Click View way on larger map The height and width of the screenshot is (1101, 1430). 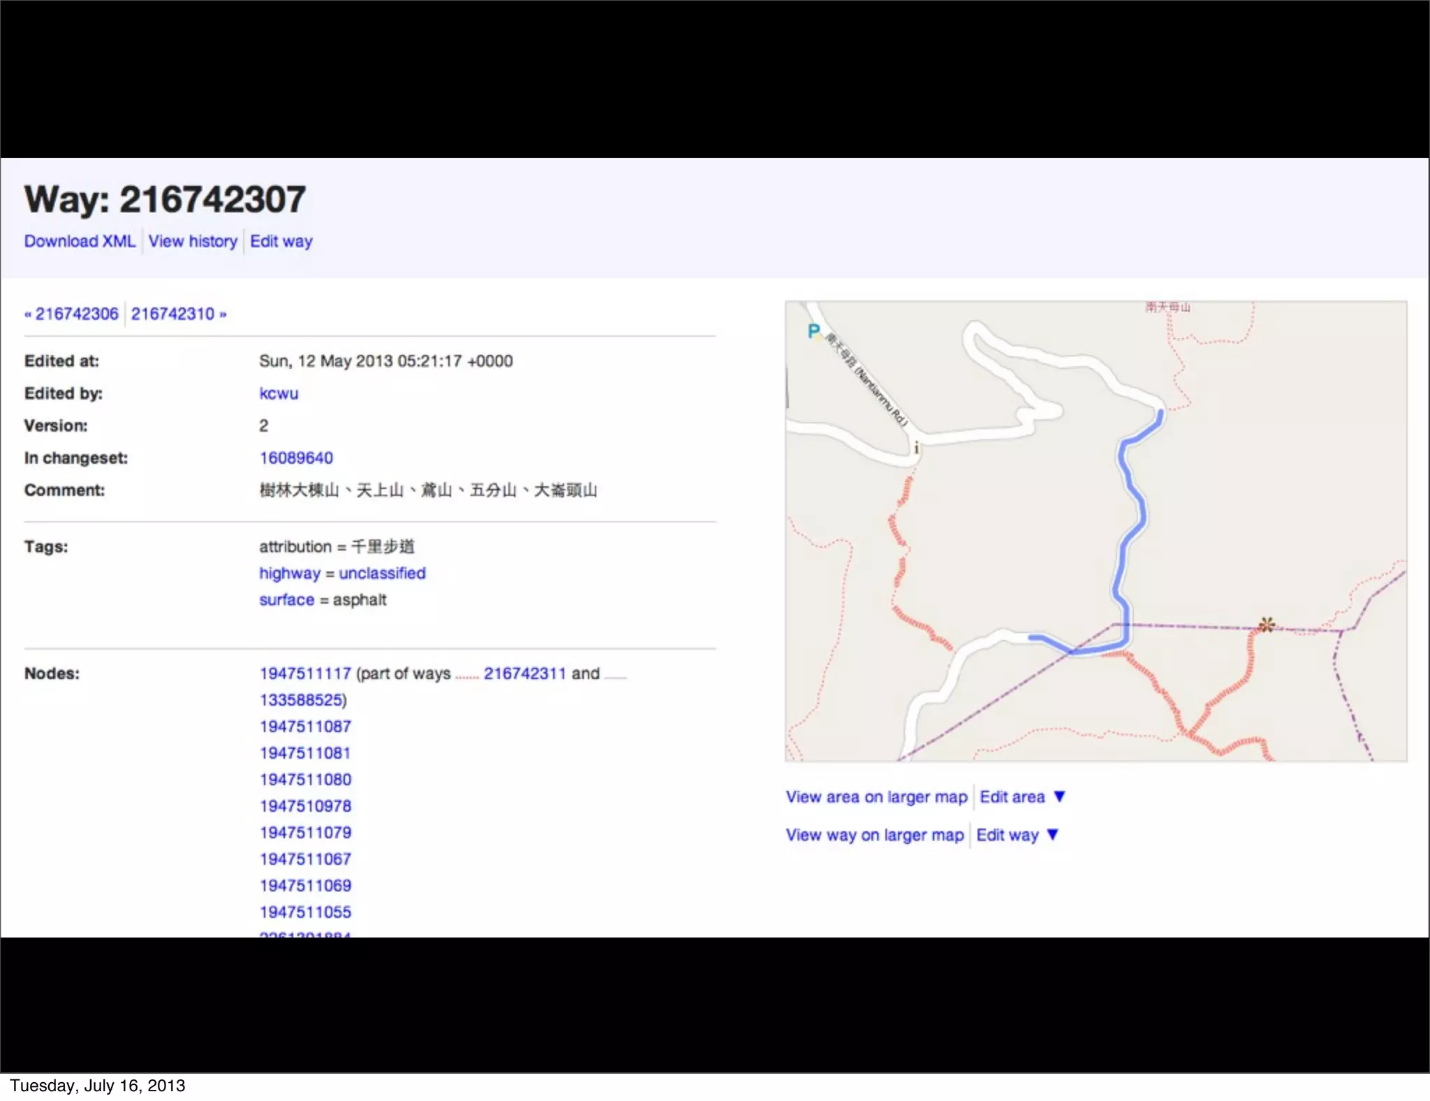click(874, 835)
